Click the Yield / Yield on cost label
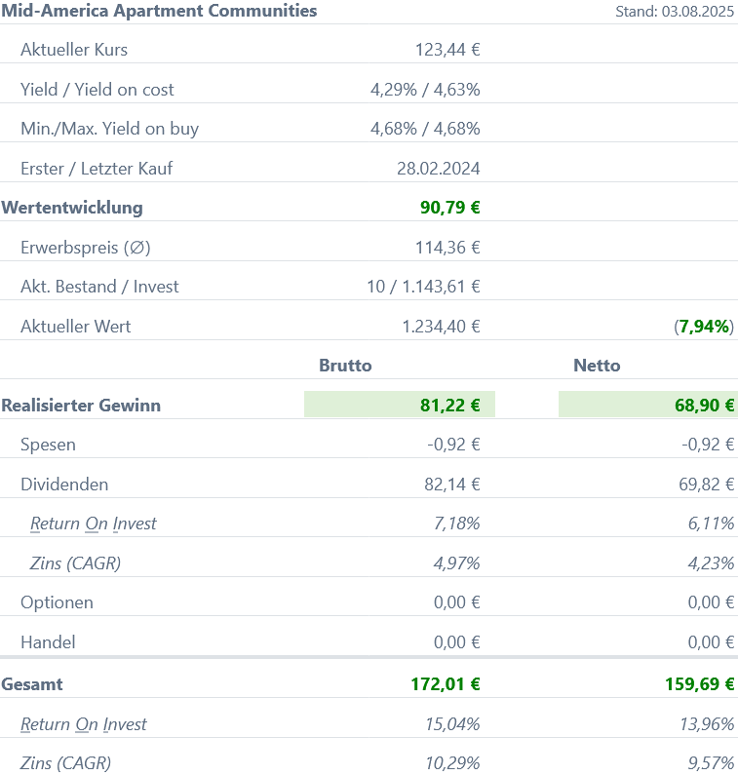The width and height of the screenshot is (738, 776). coord(97,90)
